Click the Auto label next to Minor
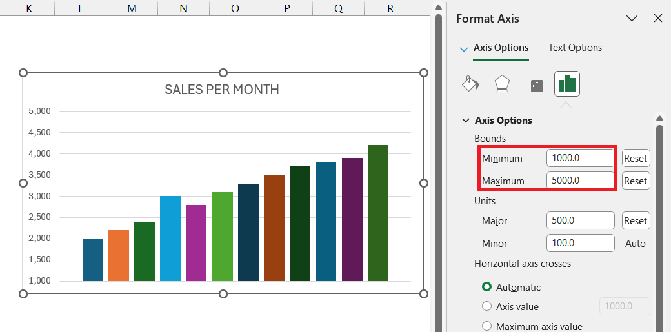 (x=636, y=244)
